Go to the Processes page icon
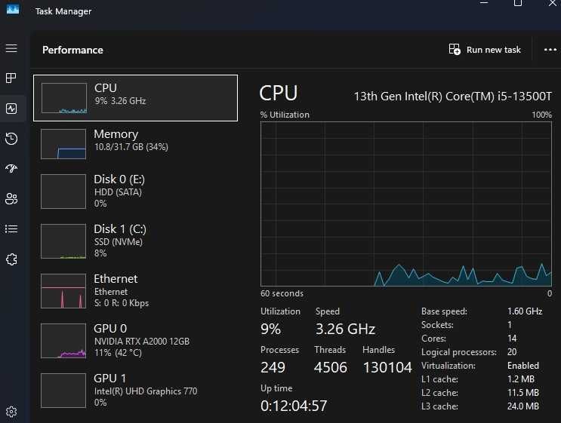The width and height of the screenshot is (561, 423). pyautogui.click(x=11, y=78)
